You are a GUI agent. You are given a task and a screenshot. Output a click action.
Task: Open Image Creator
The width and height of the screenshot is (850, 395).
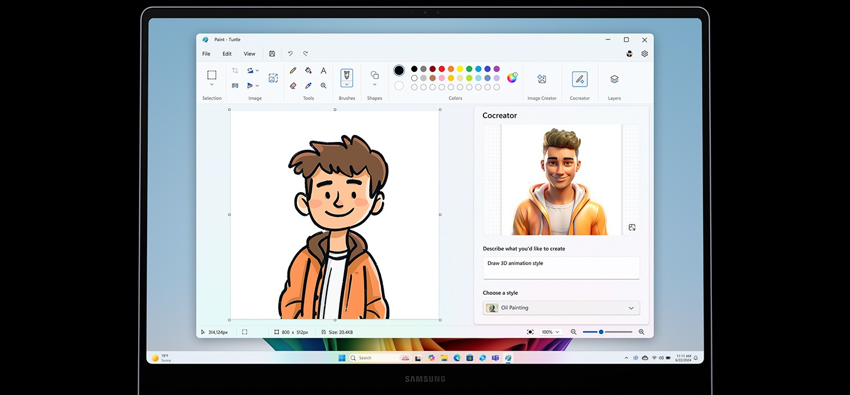[x=541, y=79]
